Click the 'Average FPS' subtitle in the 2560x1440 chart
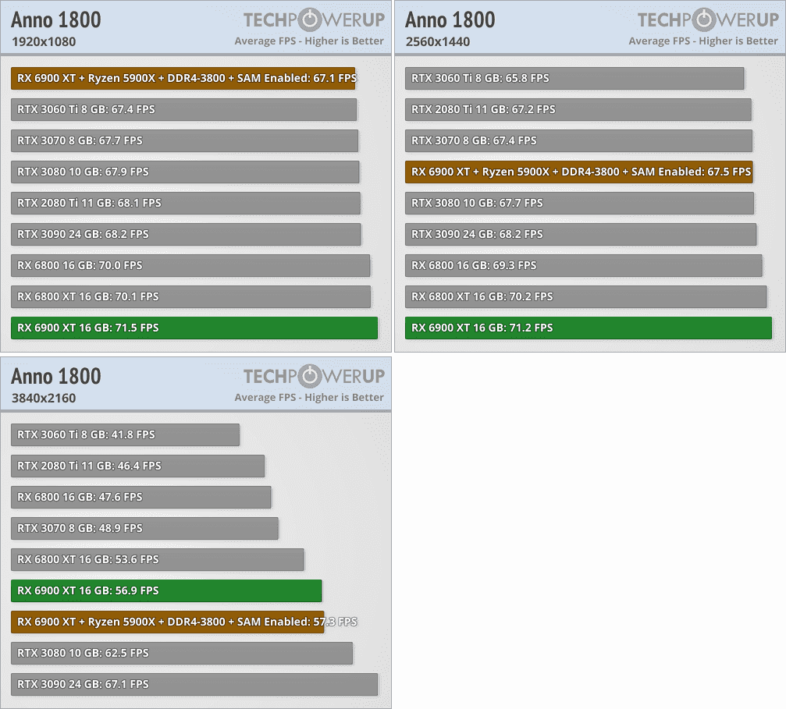786x709 pixels. [x=703, y=41]
